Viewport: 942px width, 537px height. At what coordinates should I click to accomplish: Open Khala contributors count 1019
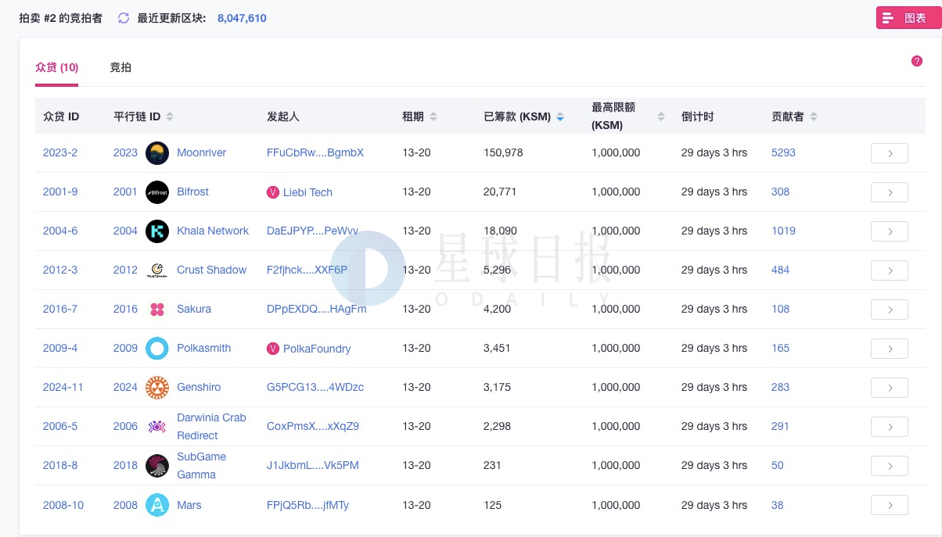[x=783, y=231]
